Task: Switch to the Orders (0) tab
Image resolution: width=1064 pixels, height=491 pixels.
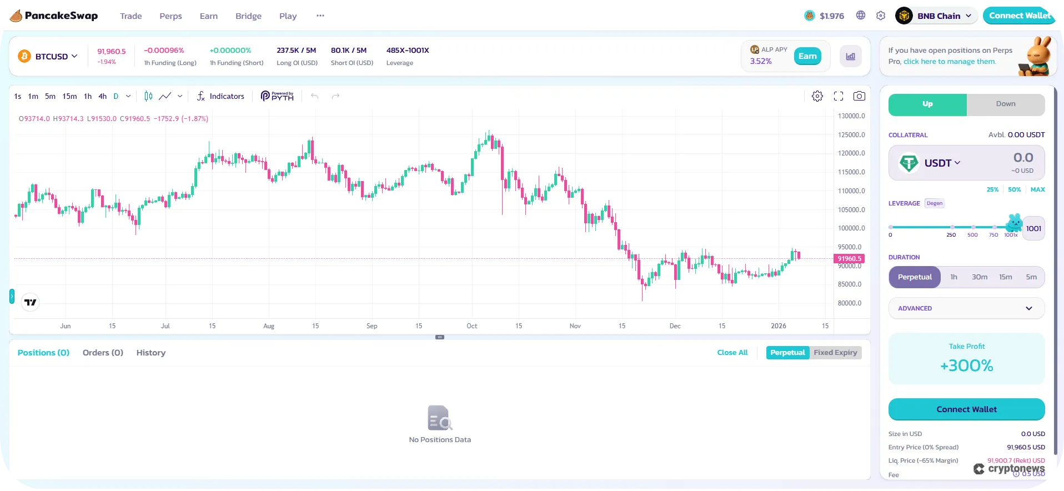Action: pos(103,353)
